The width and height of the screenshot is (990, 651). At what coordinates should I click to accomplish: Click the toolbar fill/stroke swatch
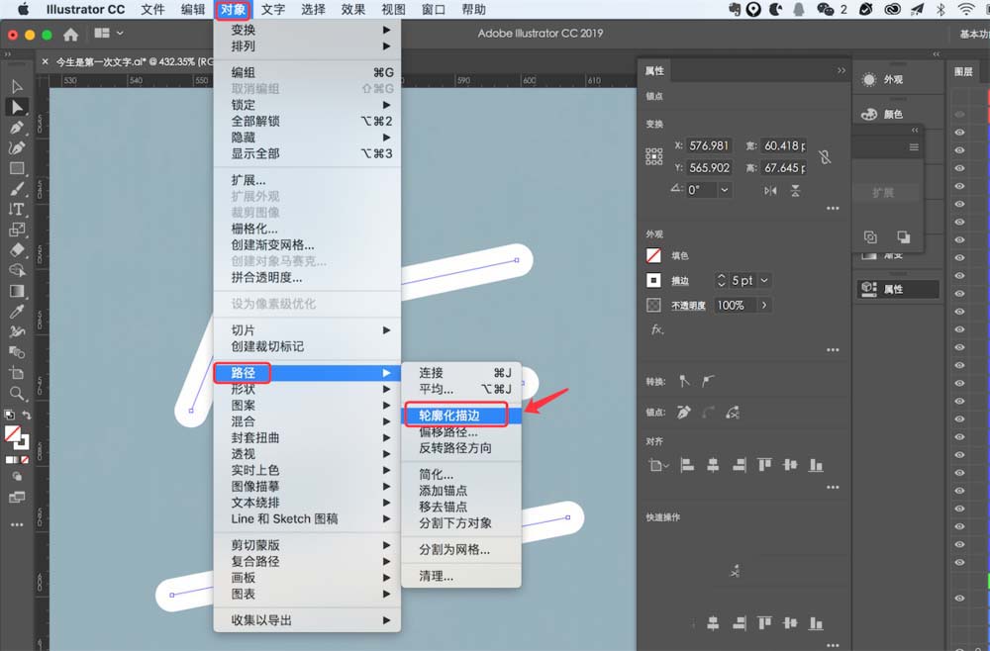click(17, 437)
